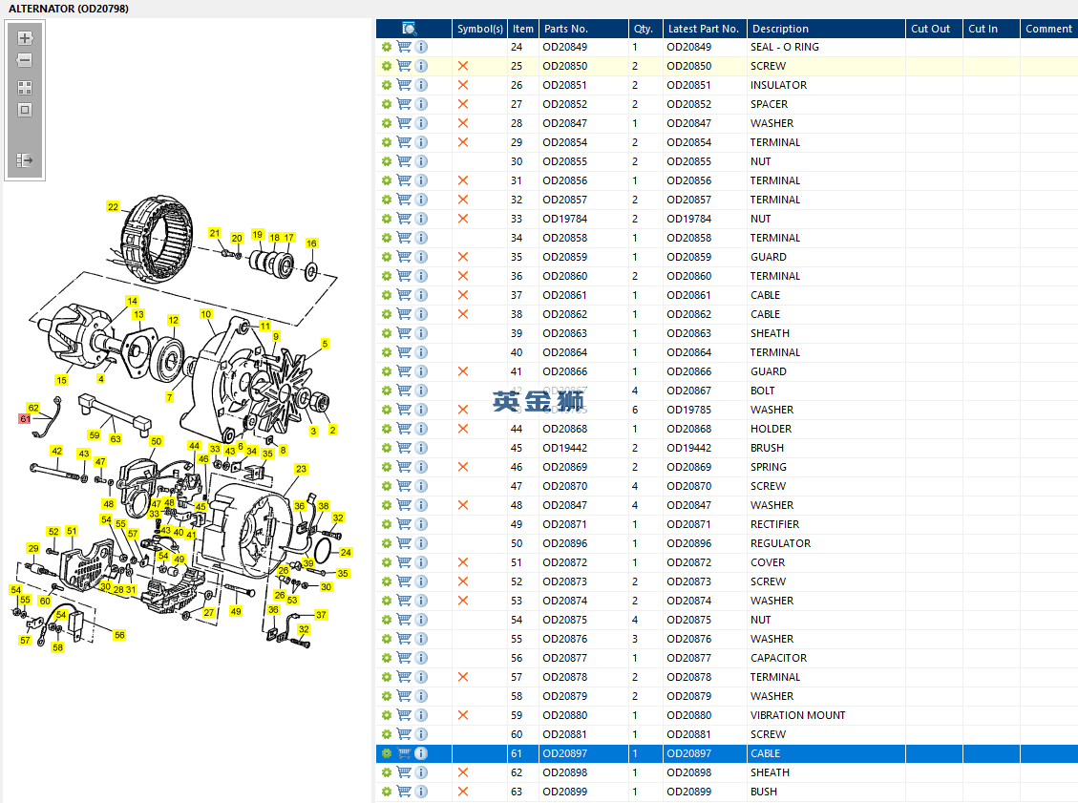This screenshot has width=1078, height=803.
Task: Click the four-square grid view icon
Action: coord(25,87)
